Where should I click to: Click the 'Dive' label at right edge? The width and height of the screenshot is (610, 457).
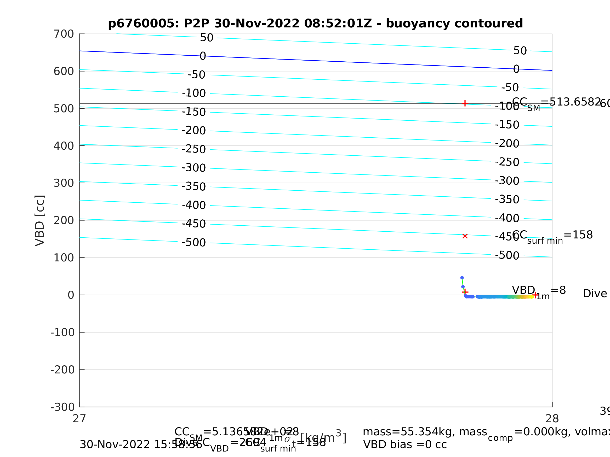pyautogui.click(x=595, y=294)
